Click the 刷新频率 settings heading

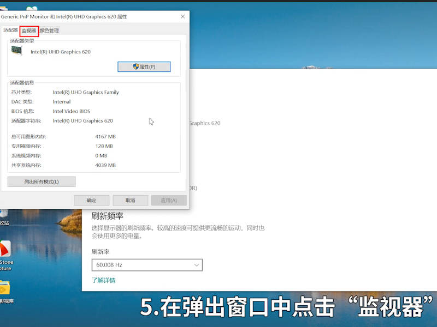[108, 216]
